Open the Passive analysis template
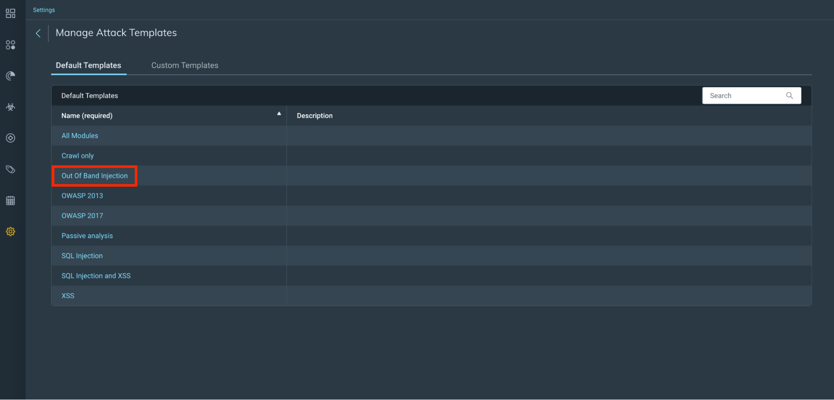 pos(87,236)
